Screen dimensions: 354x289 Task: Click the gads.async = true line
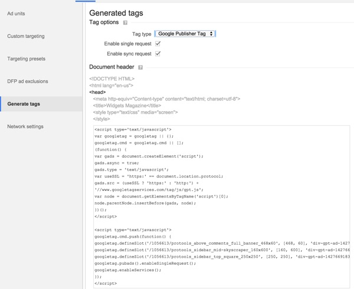[117, 163]
